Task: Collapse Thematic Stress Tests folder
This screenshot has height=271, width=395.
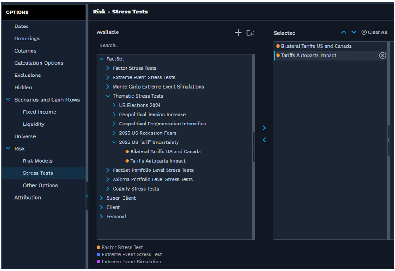Action: click(x=108, y=96)
